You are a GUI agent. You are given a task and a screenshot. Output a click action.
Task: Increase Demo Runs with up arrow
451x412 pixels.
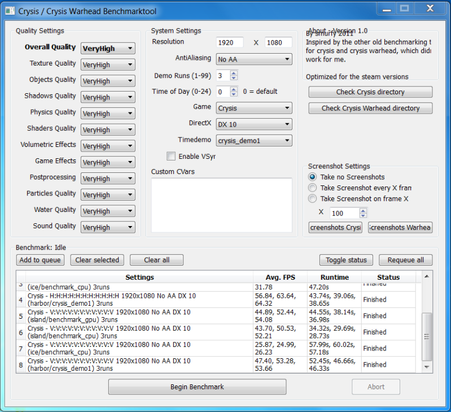(234, 73)
